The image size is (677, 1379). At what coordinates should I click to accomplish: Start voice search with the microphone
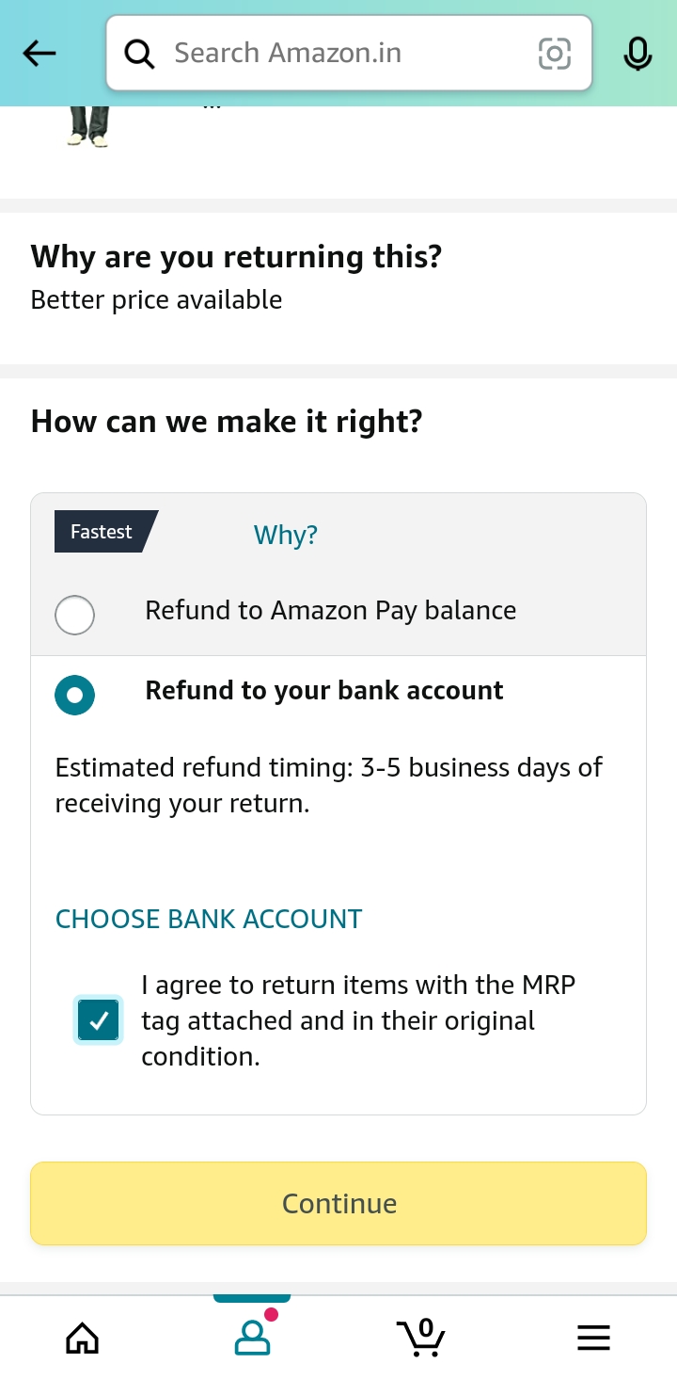pyautogui.click(x=638, y=54)
